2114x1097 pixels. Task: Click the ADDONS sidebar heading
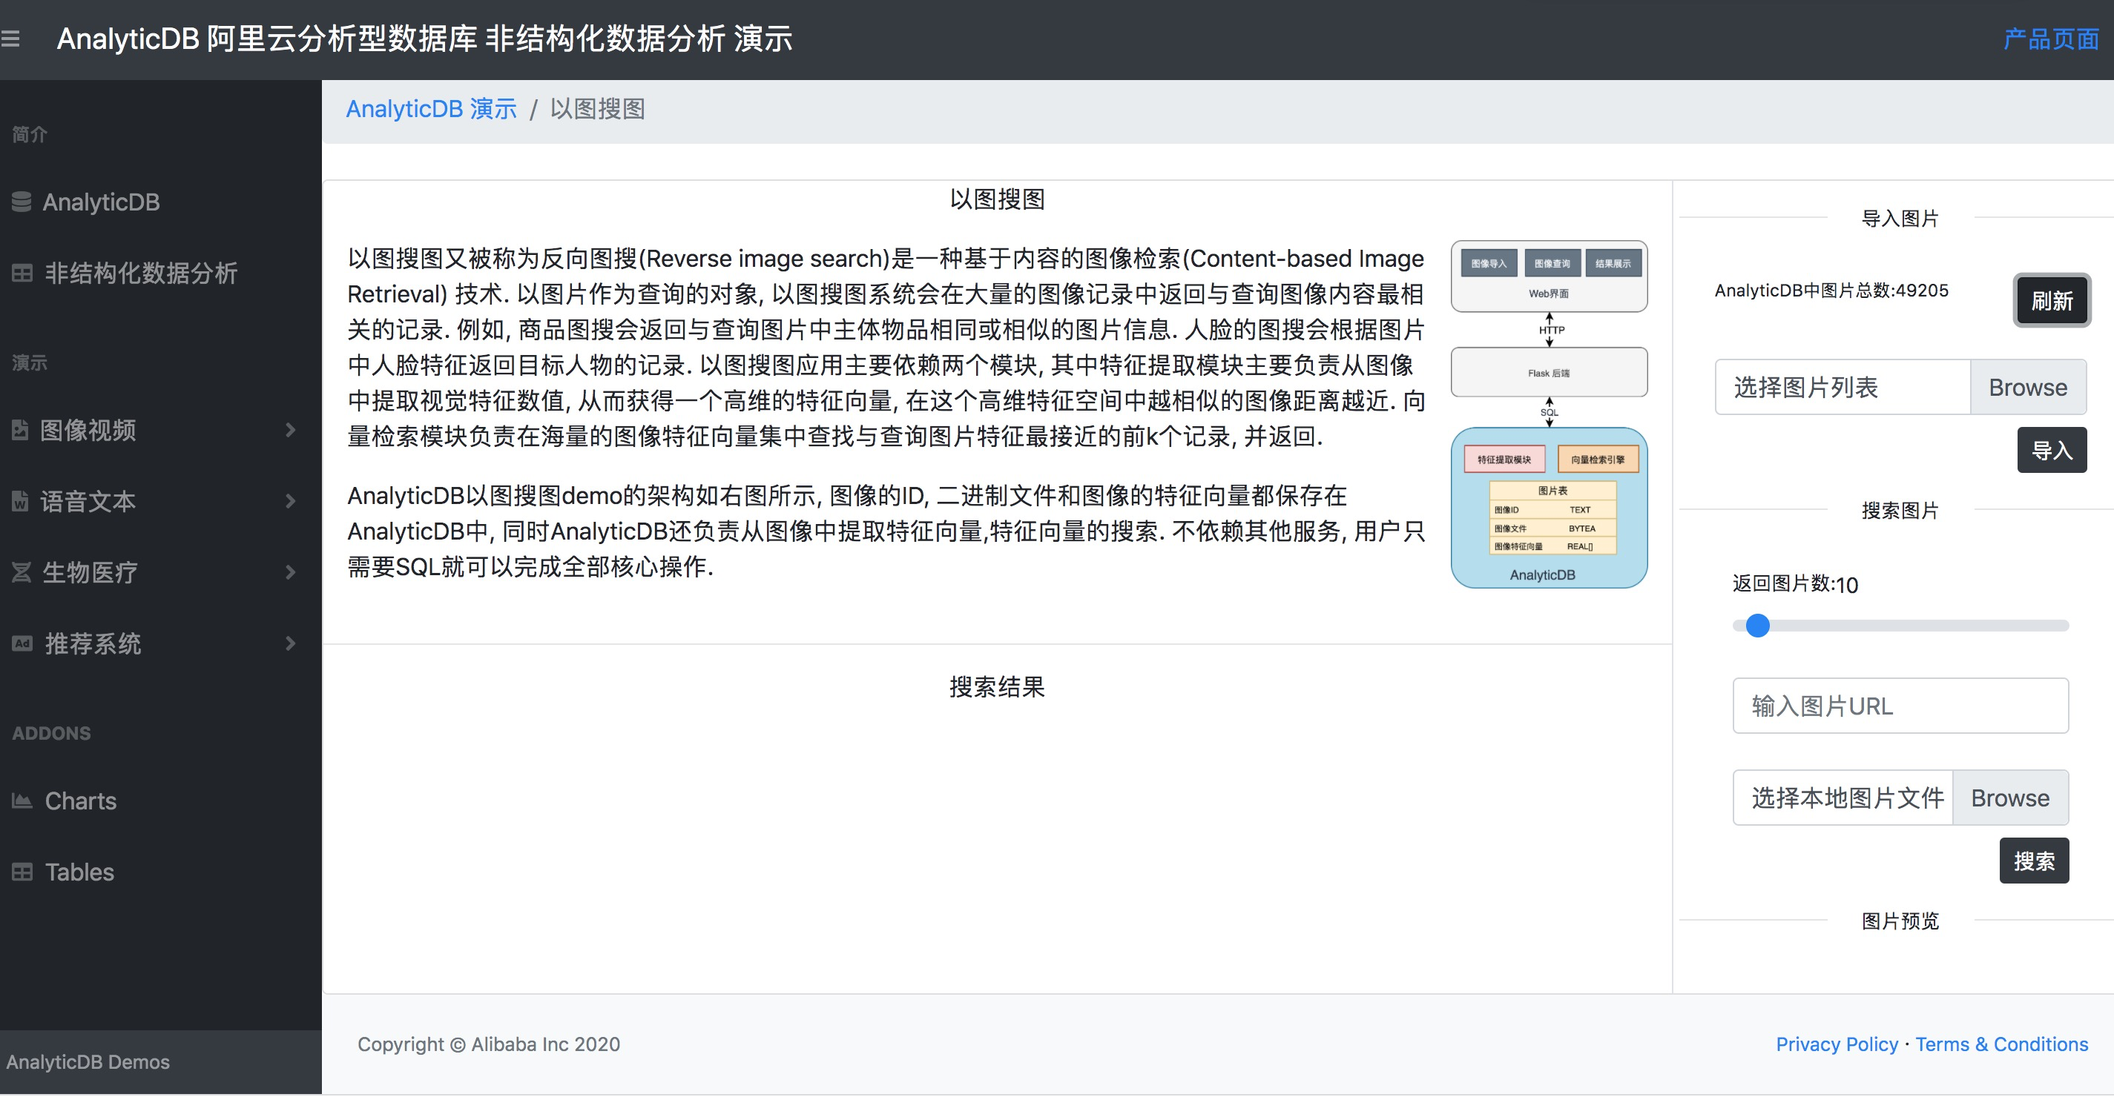[x=52, y=733]
